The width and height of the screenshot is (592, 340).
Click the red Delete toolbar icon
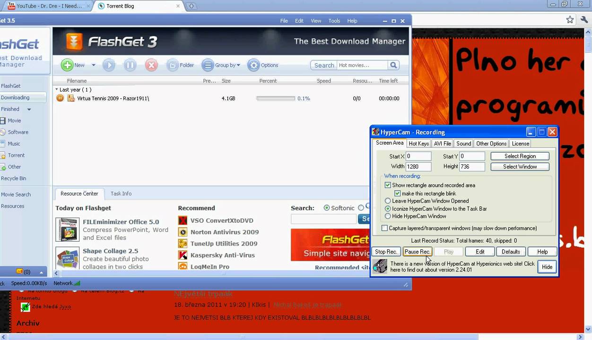(x=151, y=65)
